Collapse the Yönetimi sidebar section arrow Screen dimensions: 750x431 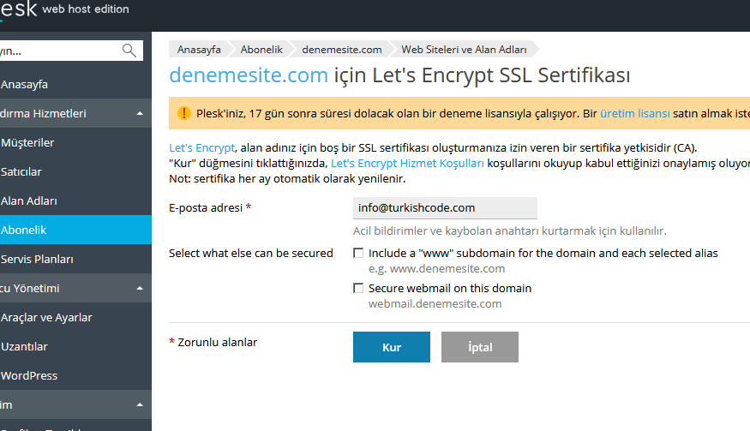coord(140,289)
